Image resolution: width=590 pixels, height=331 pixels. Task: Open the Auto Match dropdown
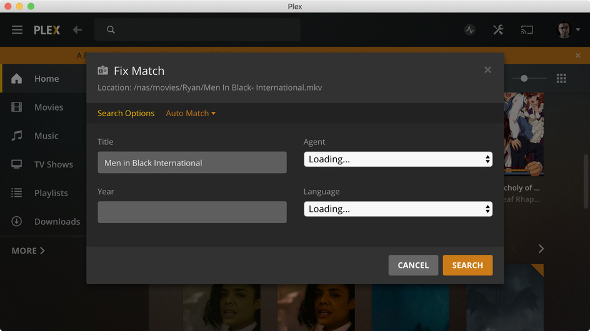point(191,113)
